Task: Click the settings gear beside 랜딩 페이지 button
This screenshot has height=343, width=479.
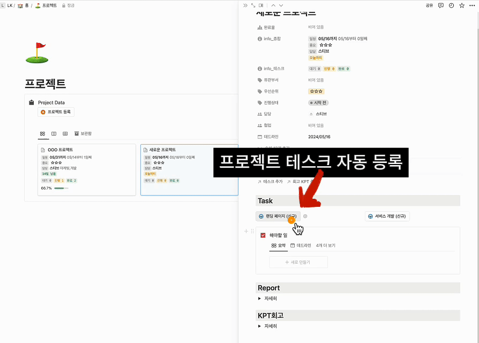Action: [305, 217]
